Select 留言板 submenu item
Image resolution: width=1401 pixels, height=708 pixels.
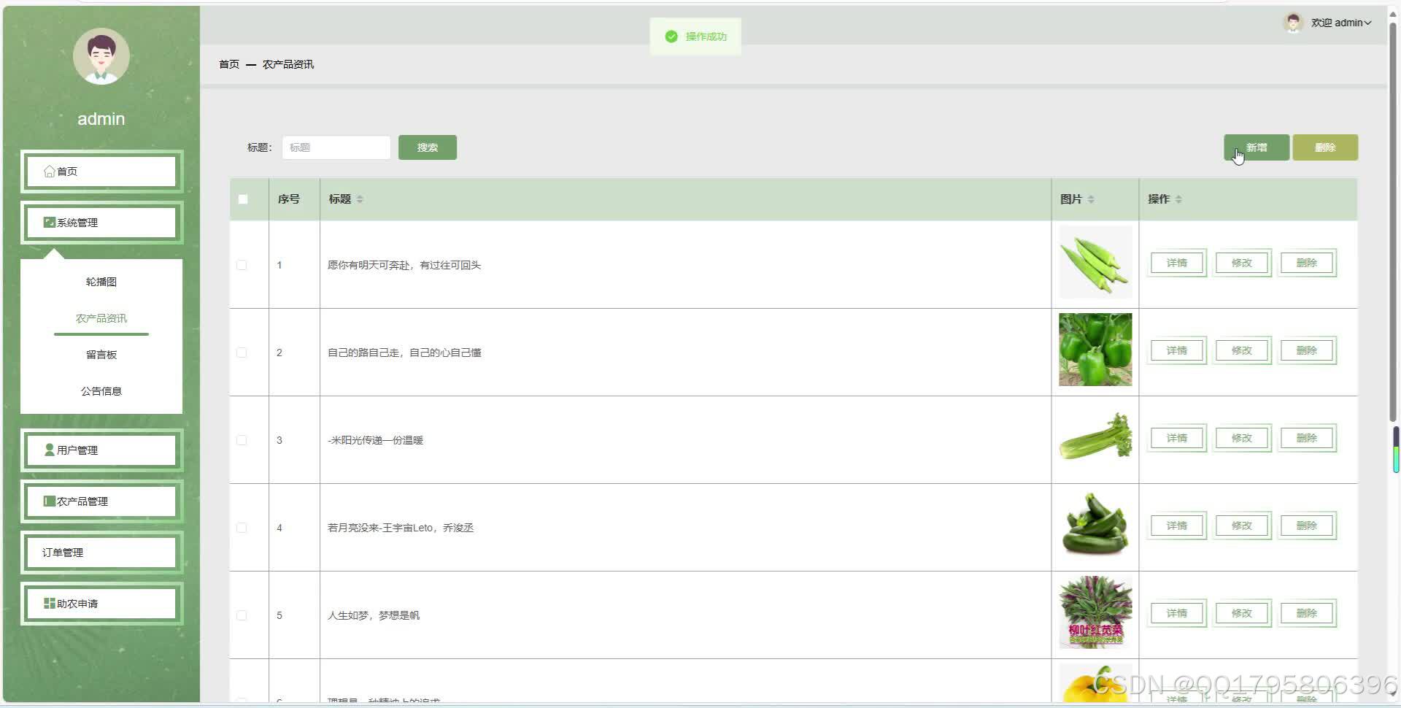[x=101, y=355]
